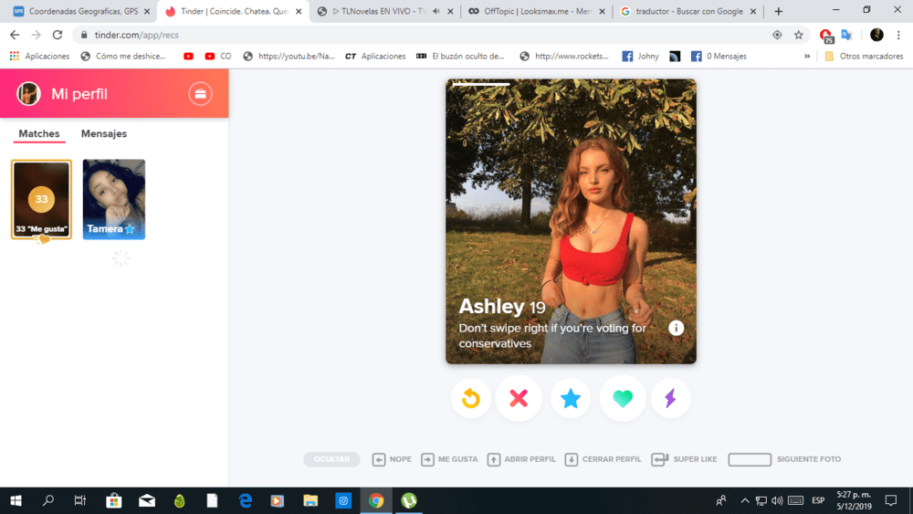Click the blue star Super Like button
Viewport: 913px width, 514px height.
point(571,398)
